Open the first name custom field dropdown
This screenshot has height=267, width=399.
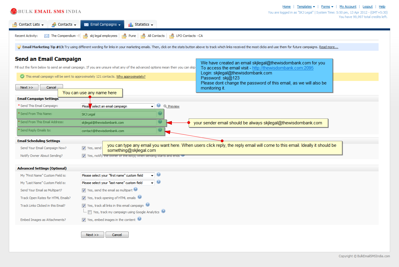[x=118, y=175]
